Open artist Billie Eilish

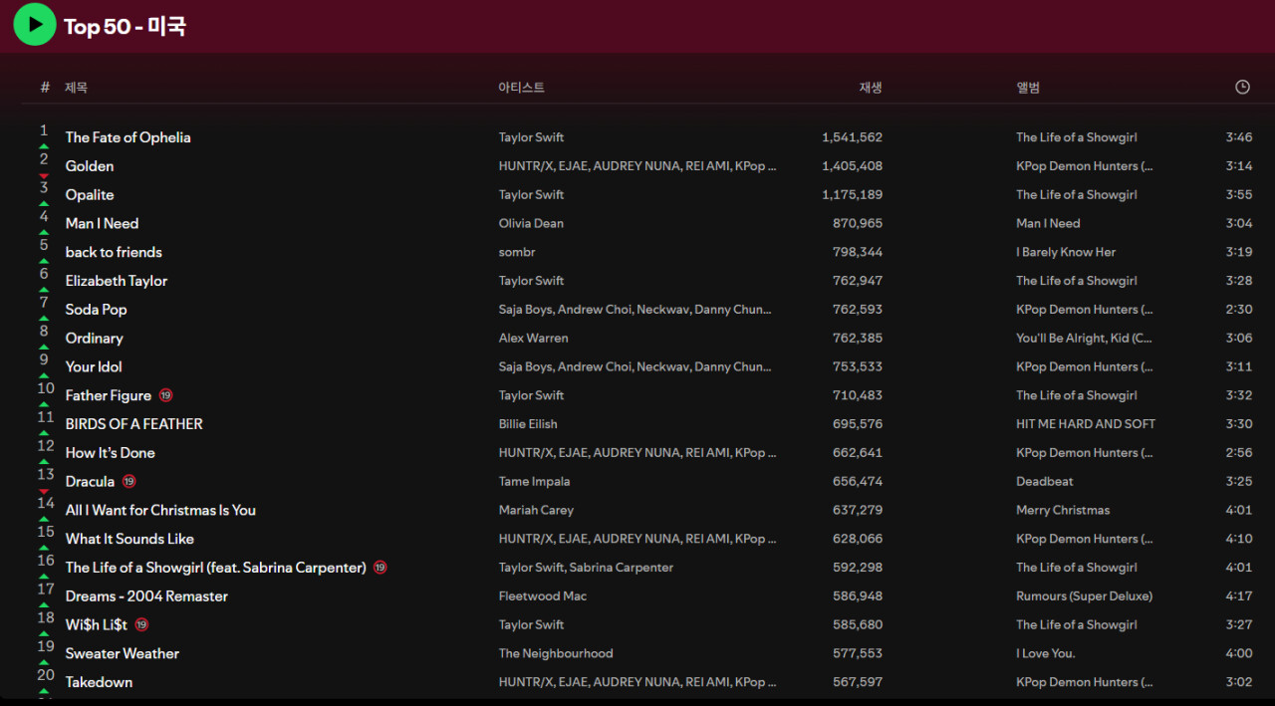point(528,424)
